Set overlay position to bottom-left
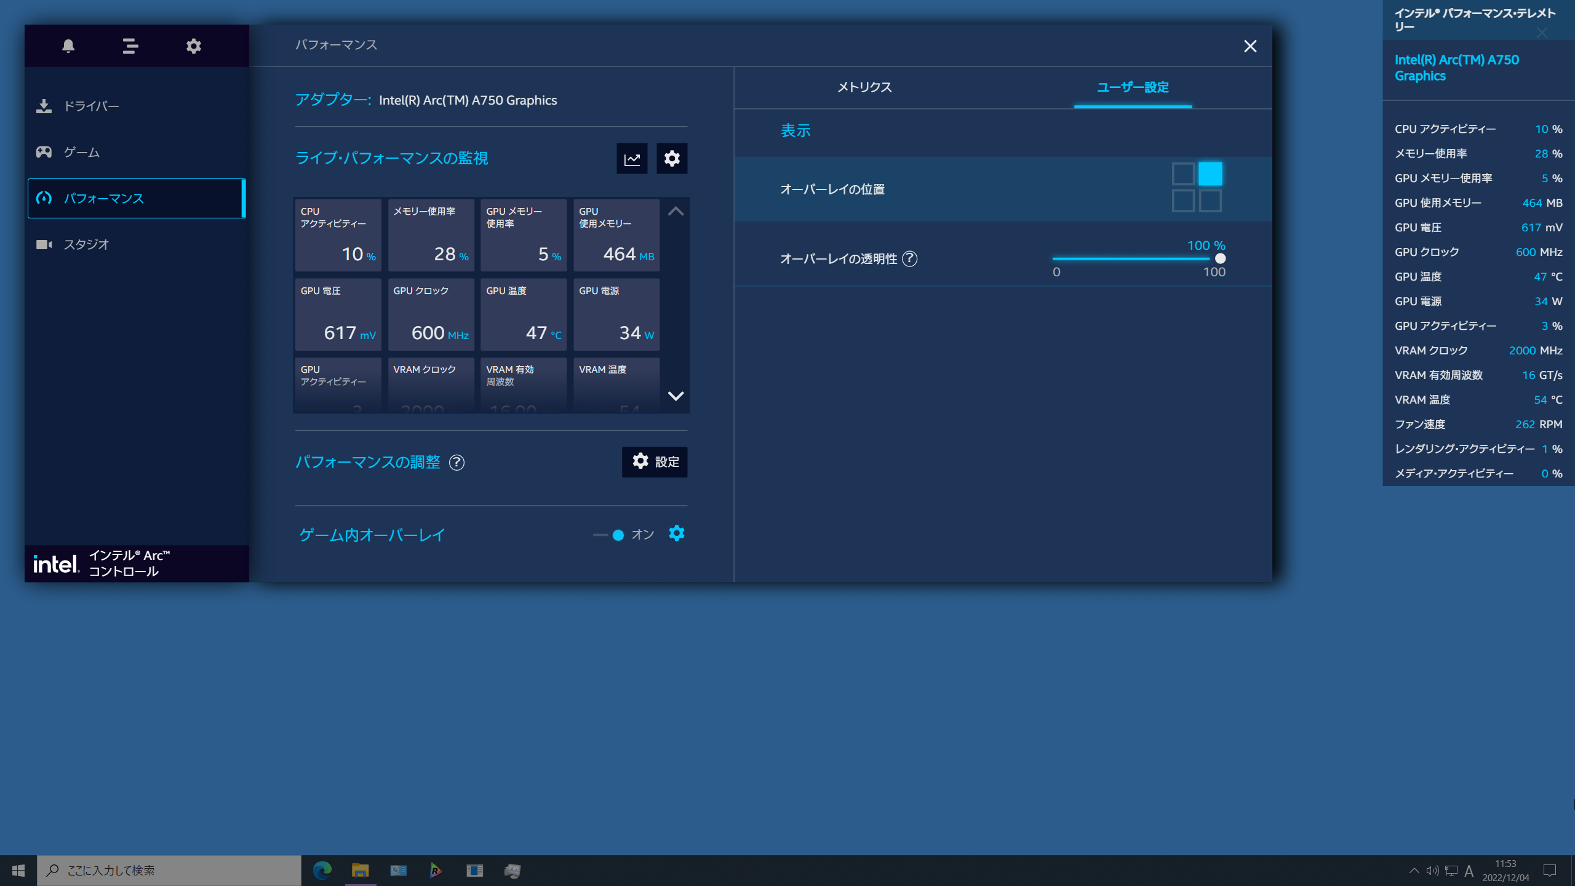This screenshot has height=886, width=1575. click(x=1183, y=201)
